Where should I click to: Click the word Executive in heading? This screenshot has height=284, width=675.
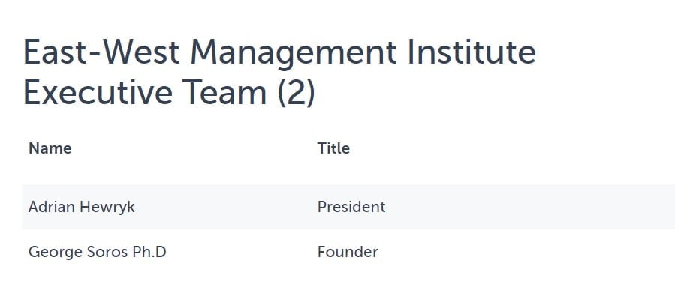click(98, 92)
